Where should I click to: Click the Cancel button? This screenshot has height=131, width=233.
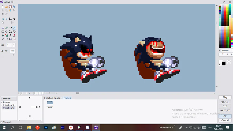pos(225,120)
